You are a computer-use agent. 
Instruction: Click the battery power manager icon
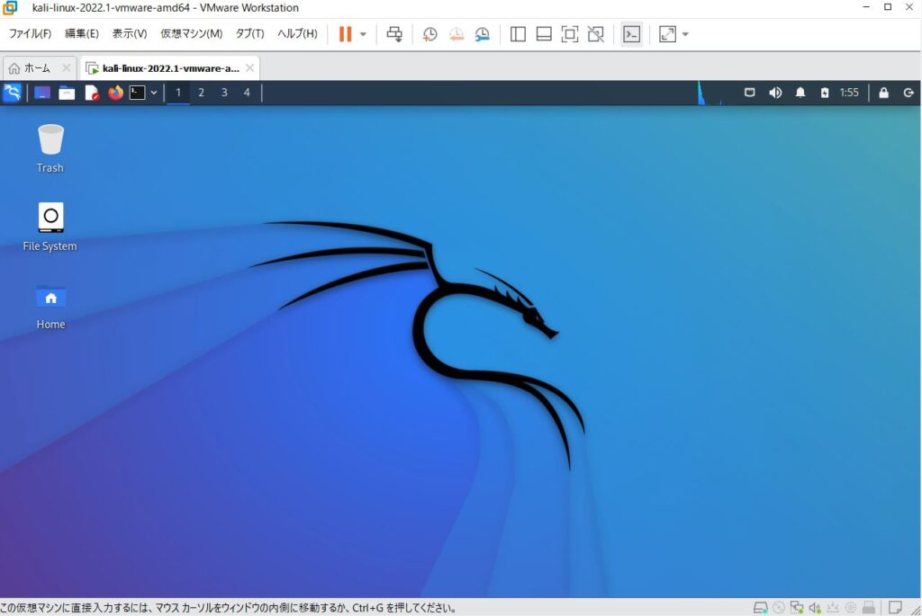pos(825,93)
